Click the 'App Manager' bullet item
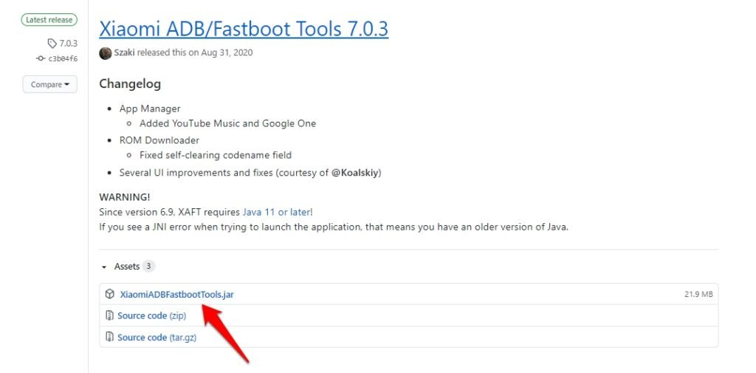The width and height of the screenshot is (756, 373). [x=150, y=109]
